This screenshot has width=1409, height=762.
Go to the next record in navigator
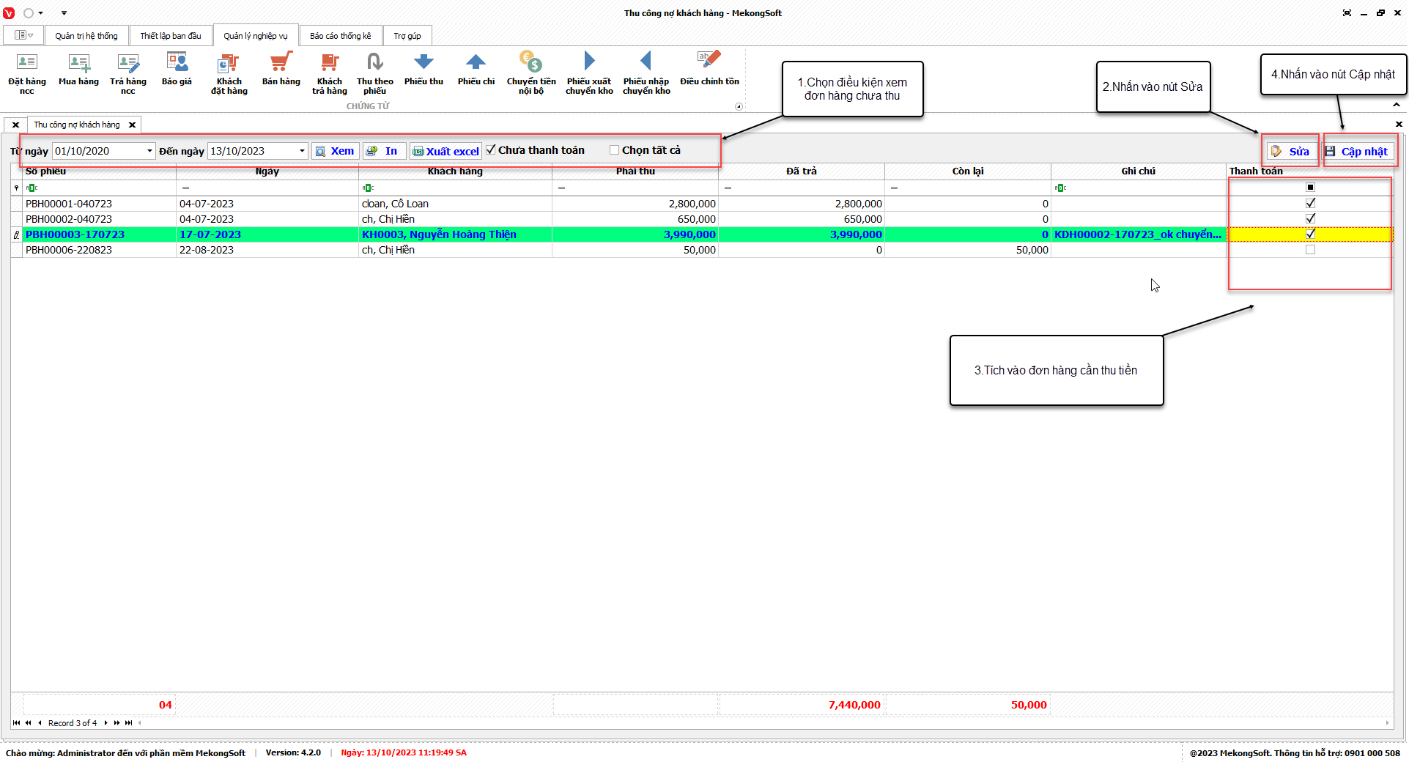(106, 723)
